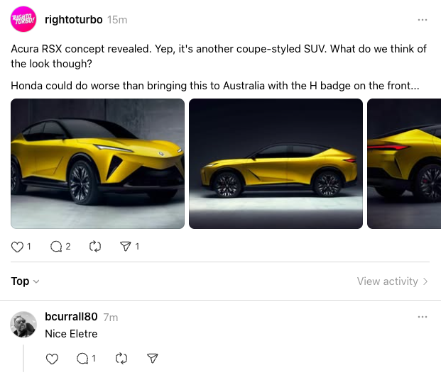Reply to bcurrall80's comment
This screenshot has width=441, height=375.
tap(82, 359)
